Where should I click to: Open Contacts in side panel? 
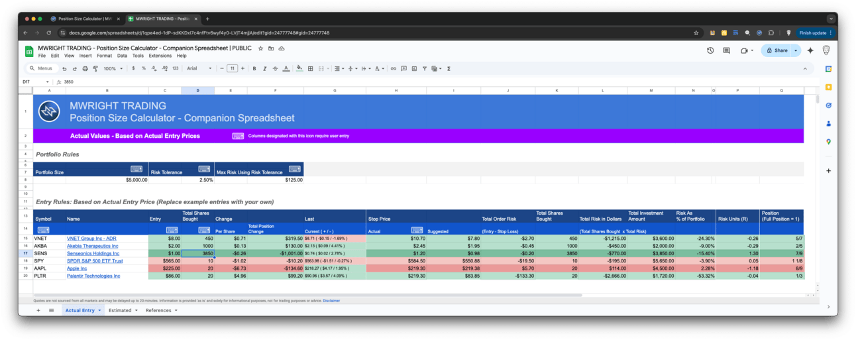click(x=828, y=123)
